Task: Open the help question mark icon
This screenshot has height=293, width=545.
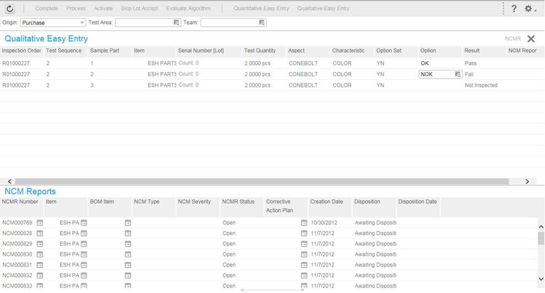Action: point(514,9)
